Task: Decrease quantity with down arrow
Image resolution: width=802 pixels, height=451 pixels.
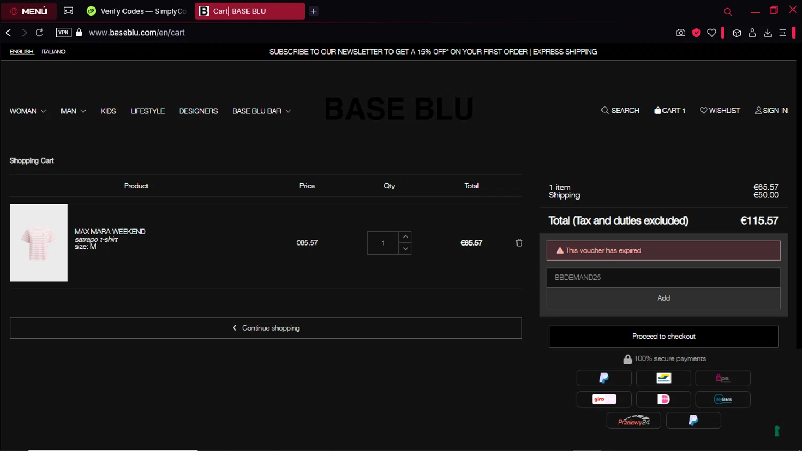Action: pos(406,249)
